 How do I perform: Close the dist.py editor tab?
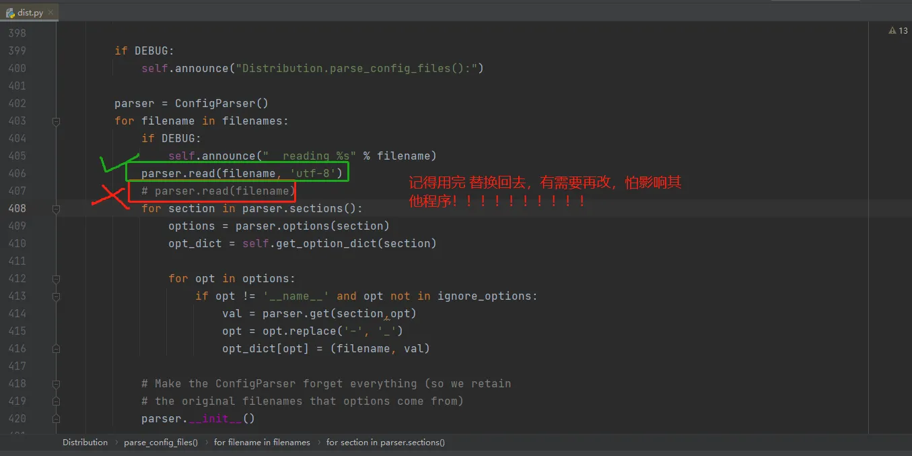(50, 12)
